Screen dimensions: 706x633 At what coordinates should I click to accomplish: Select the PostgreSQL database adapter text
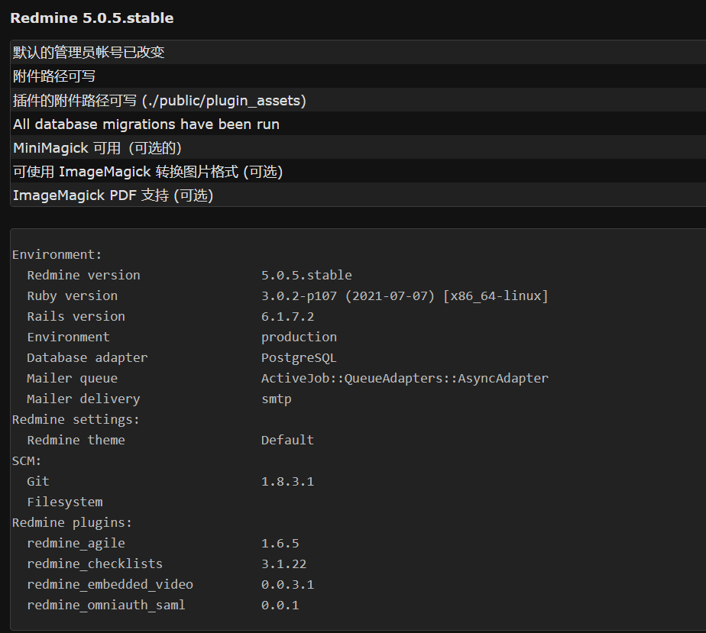pos(299,357)
